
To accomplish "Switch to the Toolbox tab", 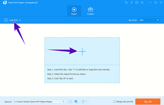I will coord(90,11).
